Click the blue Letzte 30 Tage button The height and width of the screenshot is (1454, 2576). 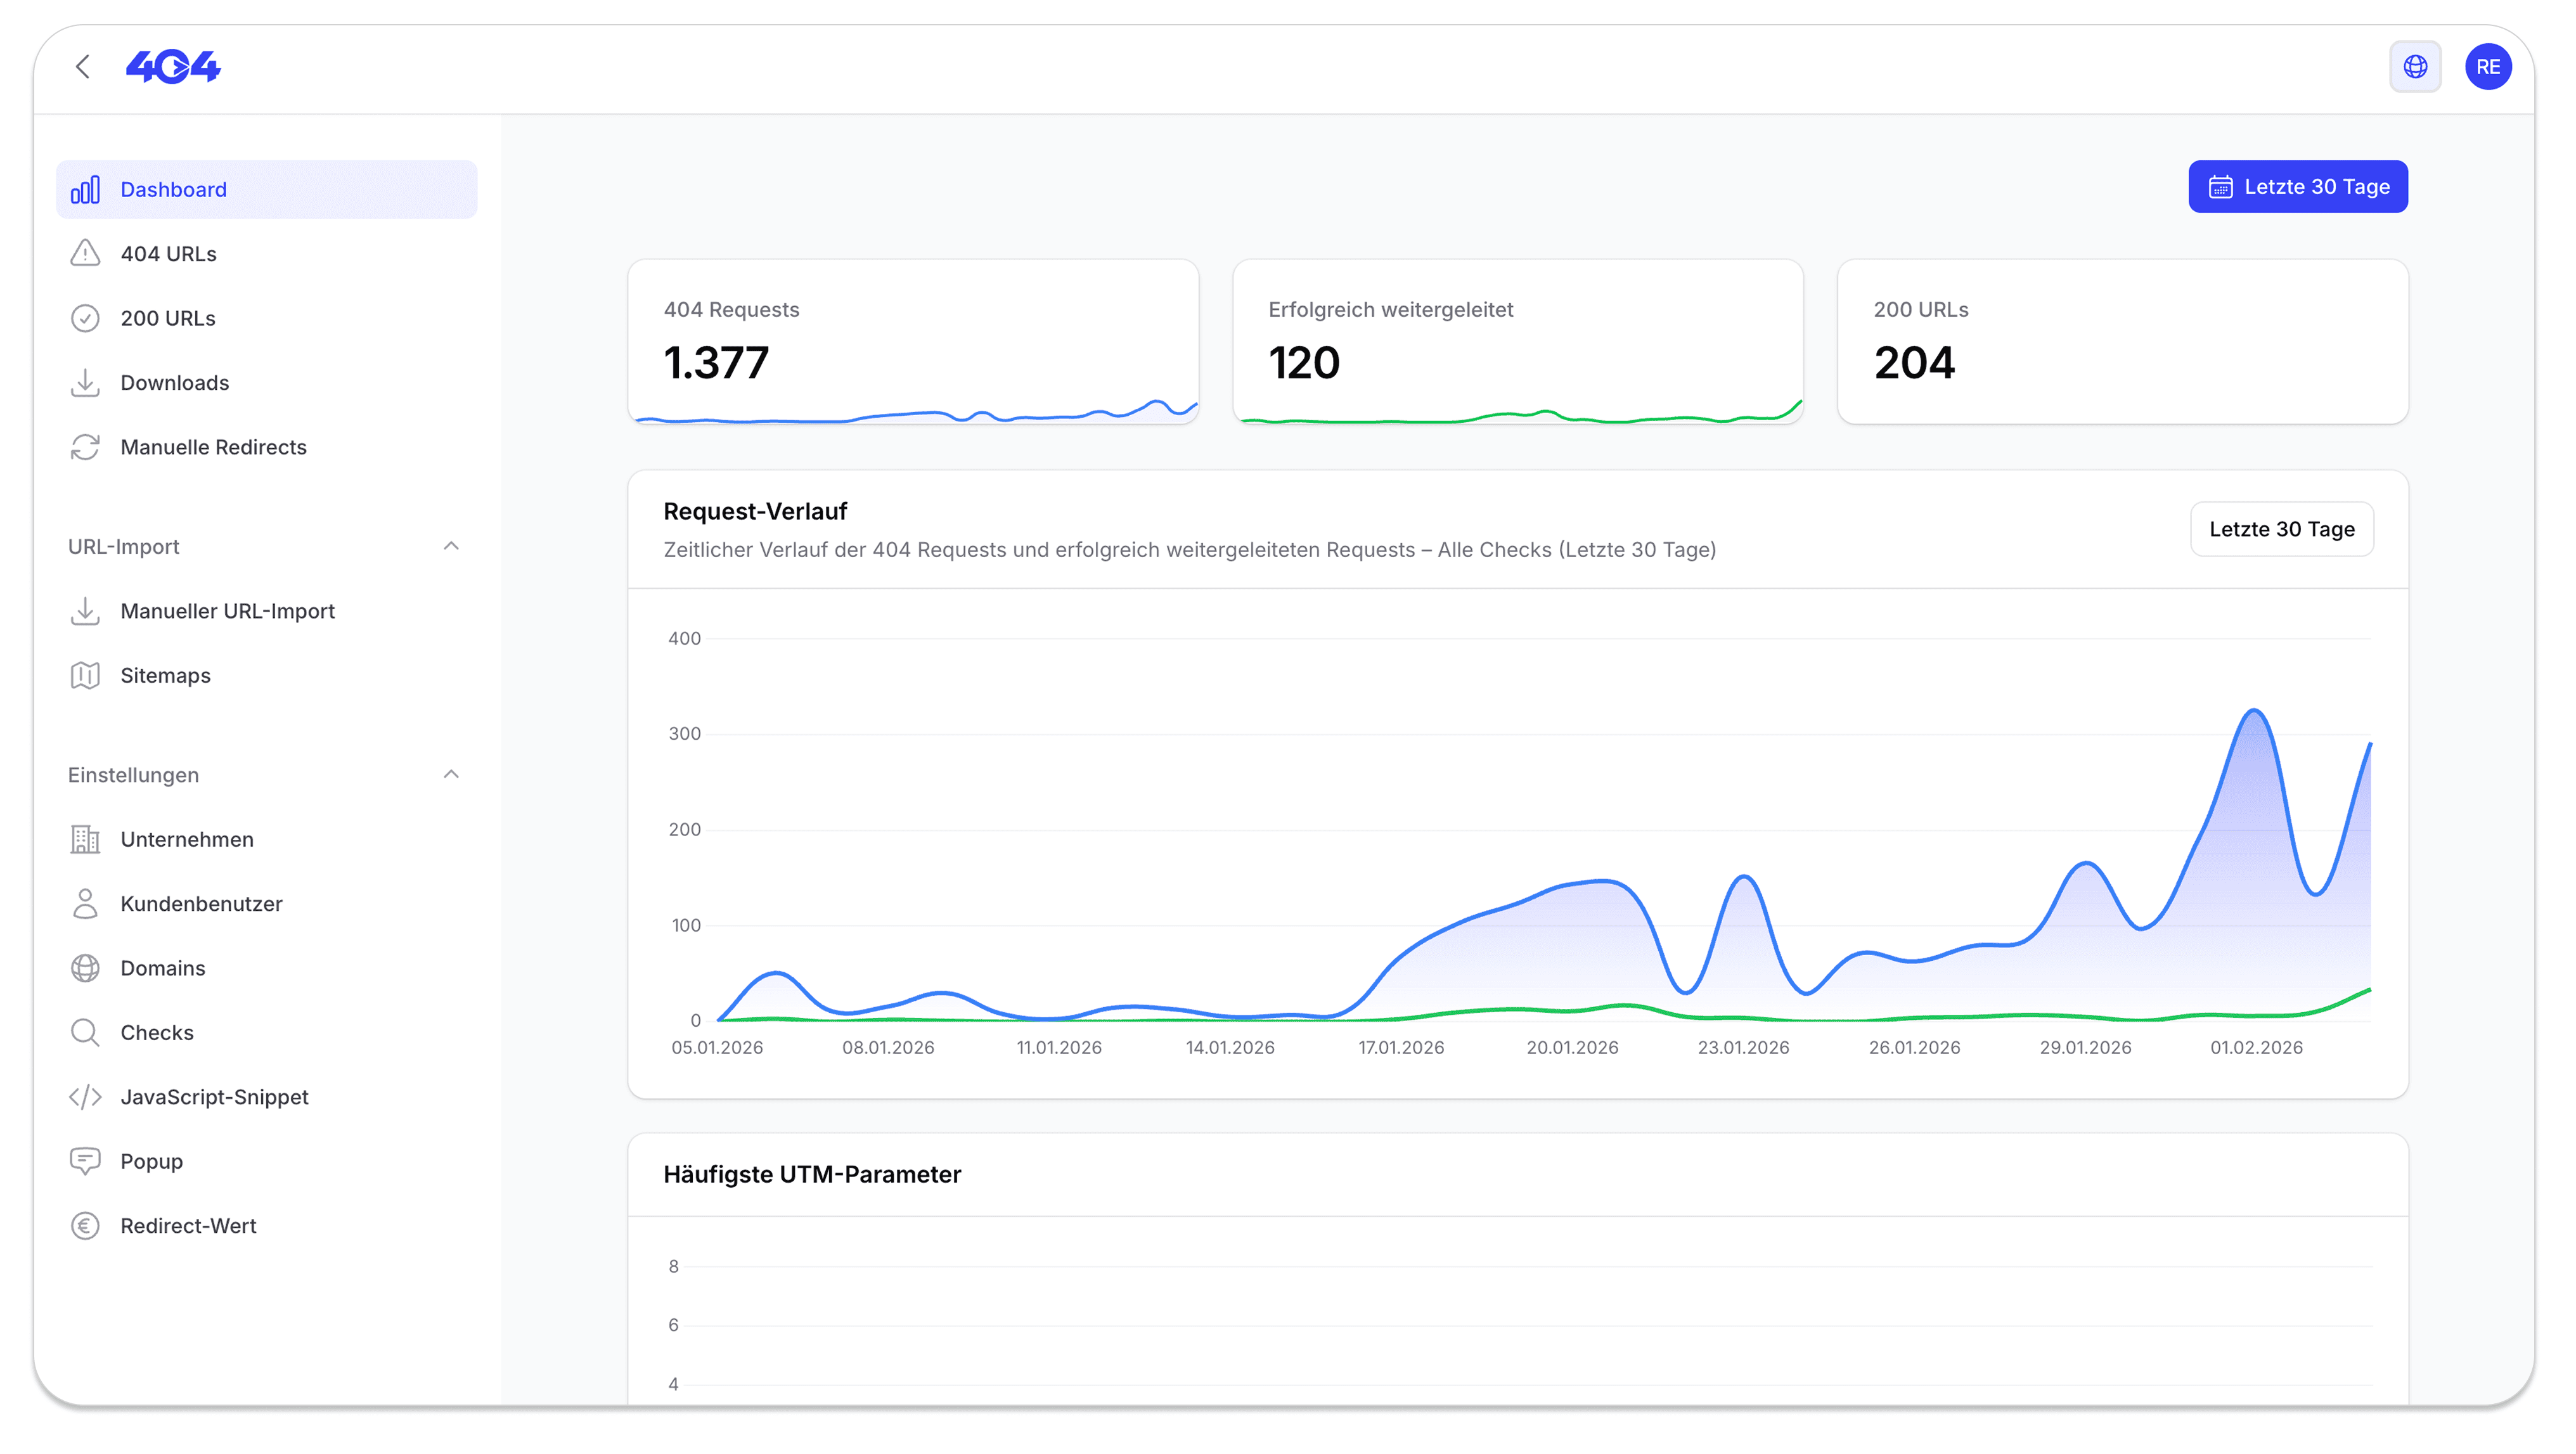click(x=2297, y=187)
